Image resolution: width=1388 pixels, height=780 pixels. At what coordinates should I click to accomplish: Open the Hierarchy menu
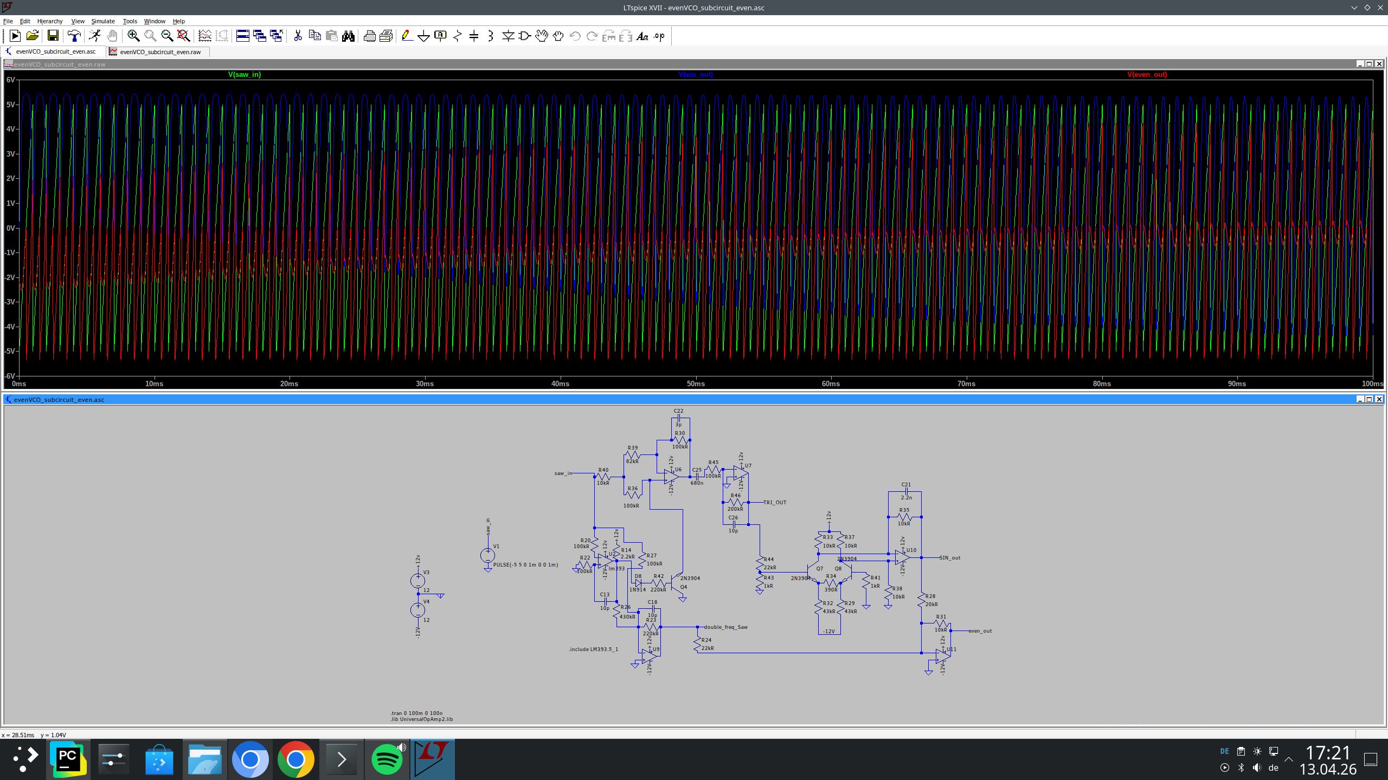(50, 21)
